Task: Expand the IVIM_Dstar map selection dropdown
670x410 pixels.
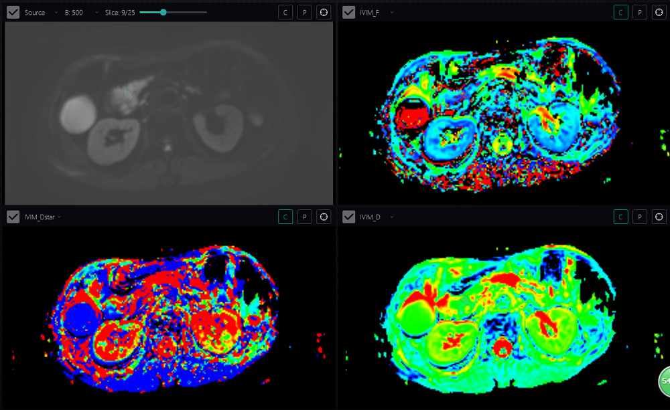Action: pos(59,217)
